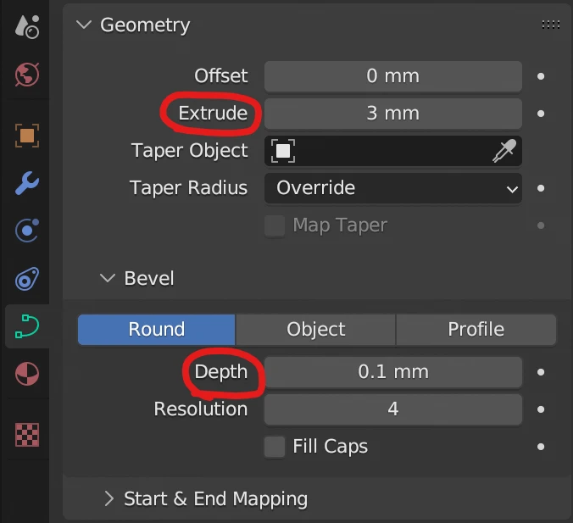Open the Object properties tab icon
573x523 pixels.
point(27,135)
